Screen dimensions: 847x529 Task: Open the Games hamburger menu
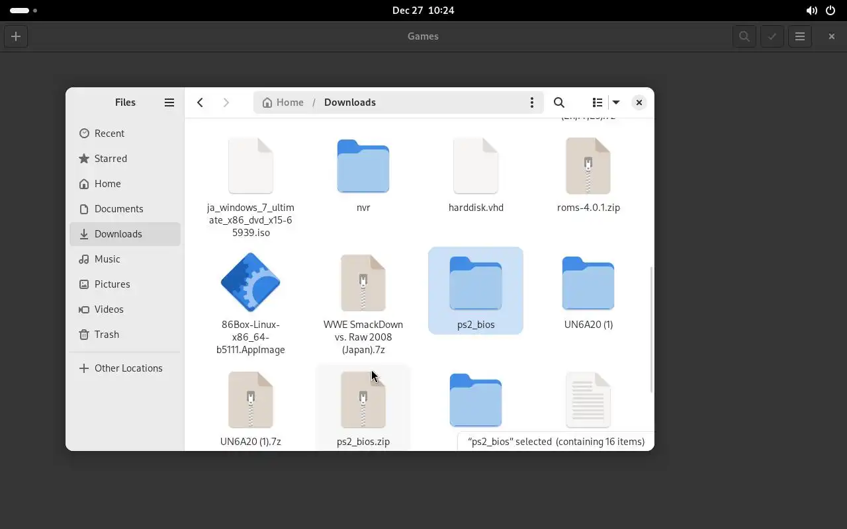800,36
